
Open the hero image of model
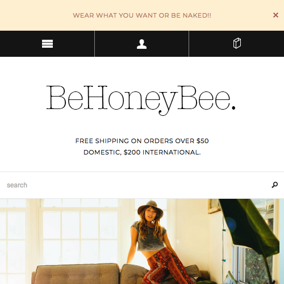pyautogui.click(x=140, y=241)
